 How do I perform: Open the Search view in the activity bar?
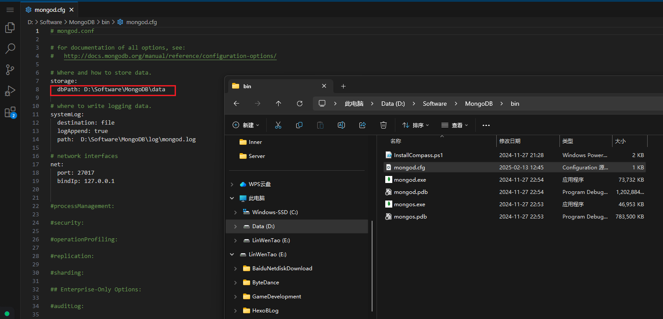click(10, 49)
